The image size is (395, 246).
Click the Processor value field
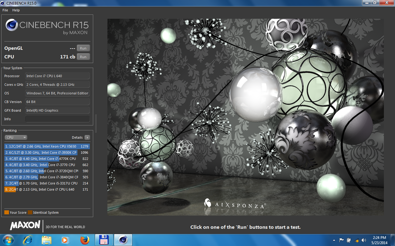[57, 76]
